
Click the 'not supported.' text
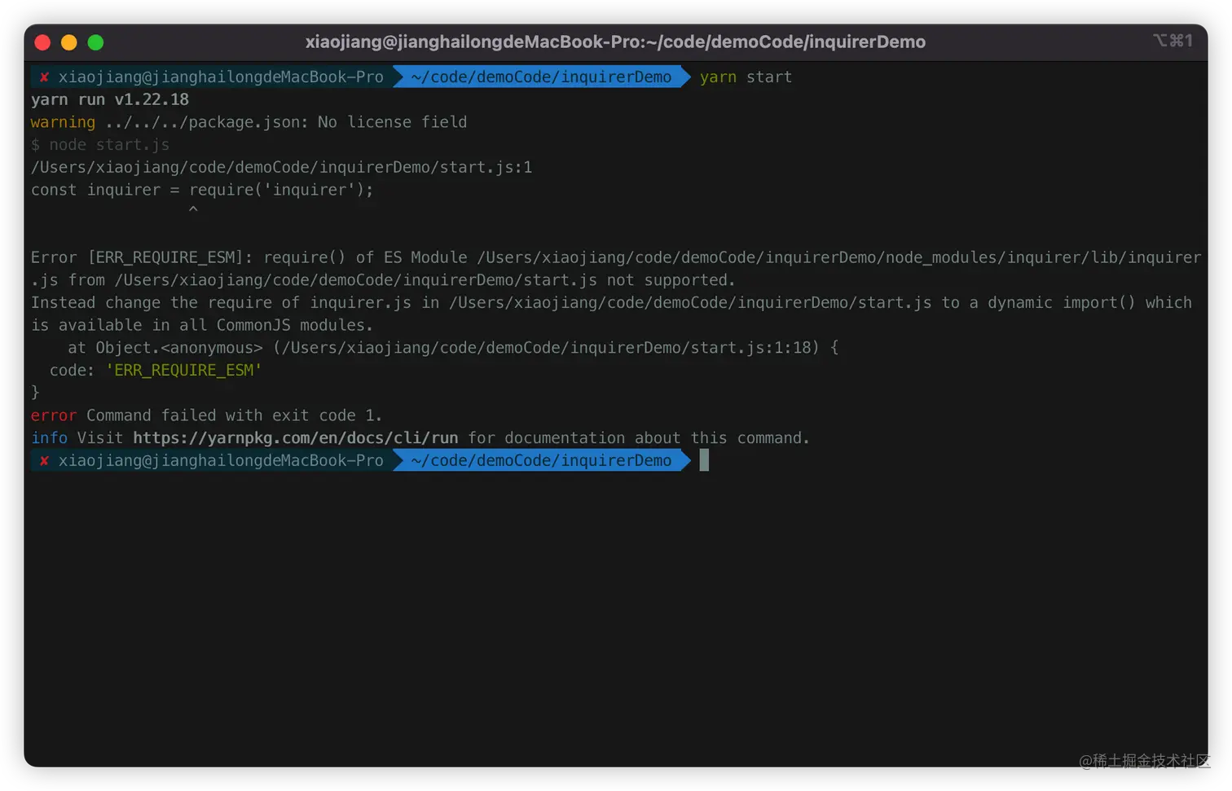click(671, 280)
